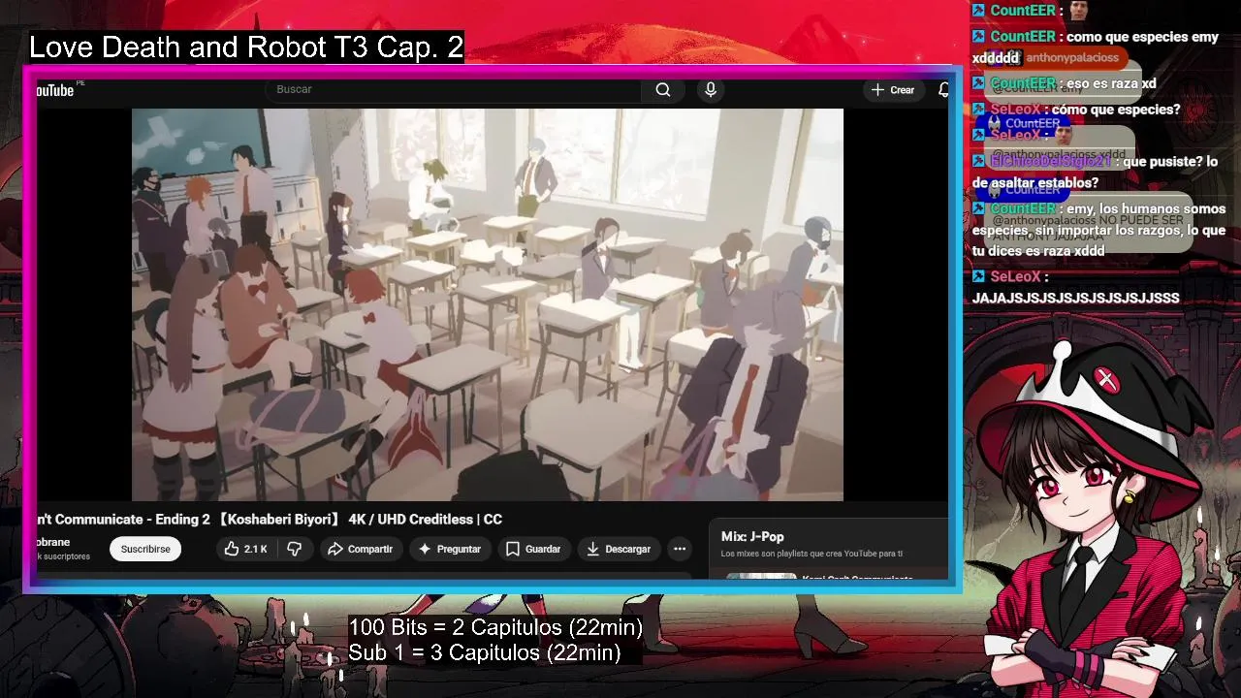The width and height of the screenshot is (1241, 698).
Task: Click the Suscribirse button
Action: [145, 549]
